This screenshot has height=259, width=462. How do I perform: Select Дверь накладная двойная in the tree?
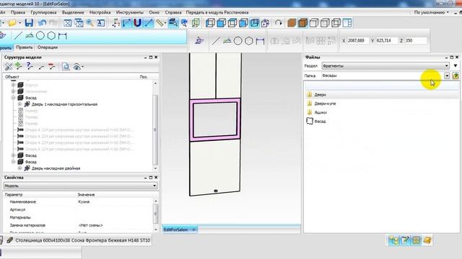[56, 168]
